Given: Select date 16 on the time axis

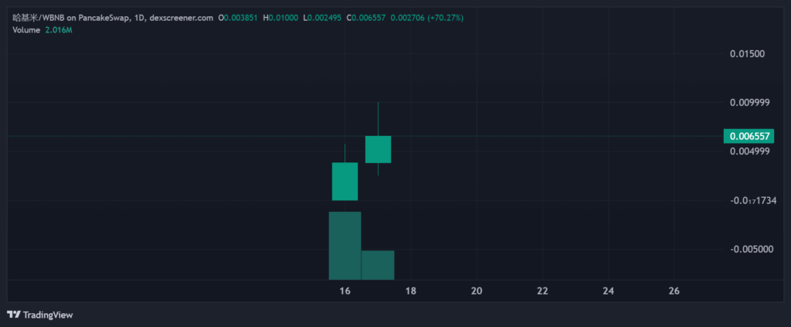Looking at the screenshot, I should pyautogui.click(x=345, y=291).
